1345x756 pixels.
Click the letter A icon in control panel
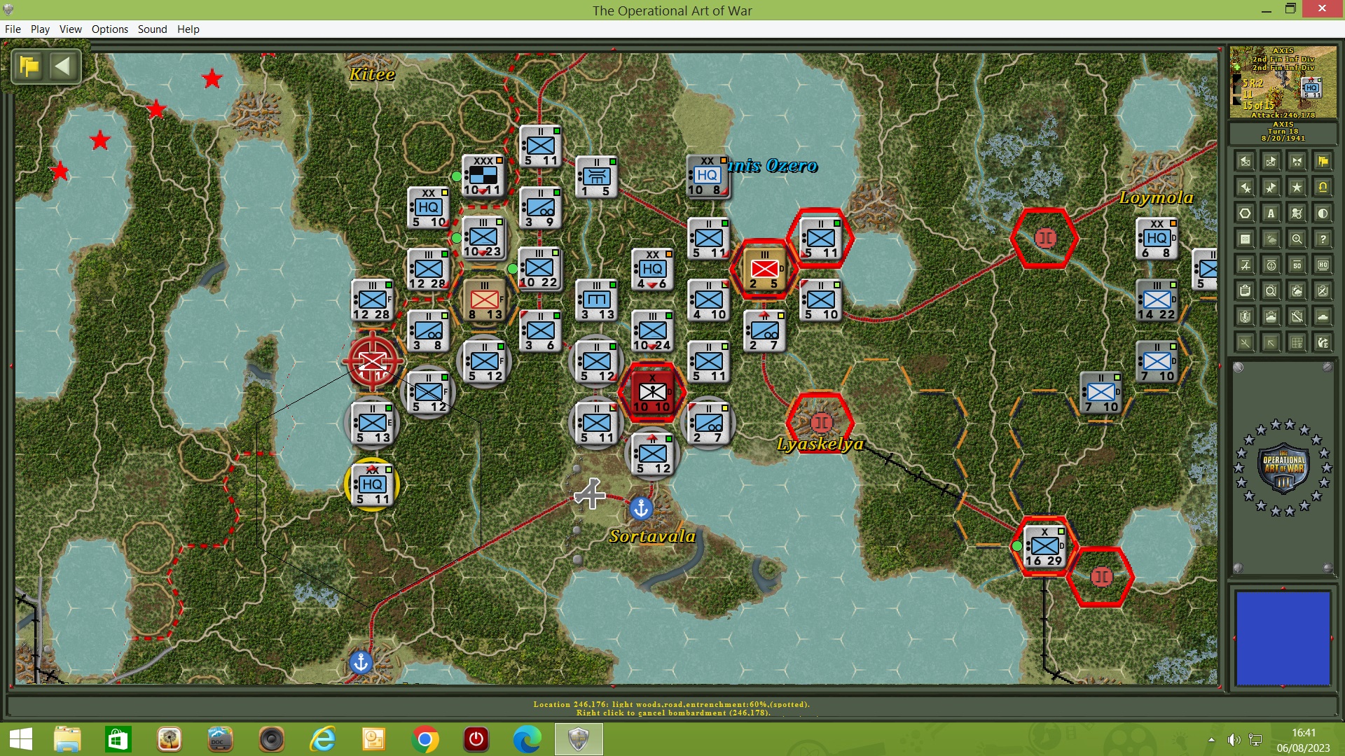(x=1271, y=213)
